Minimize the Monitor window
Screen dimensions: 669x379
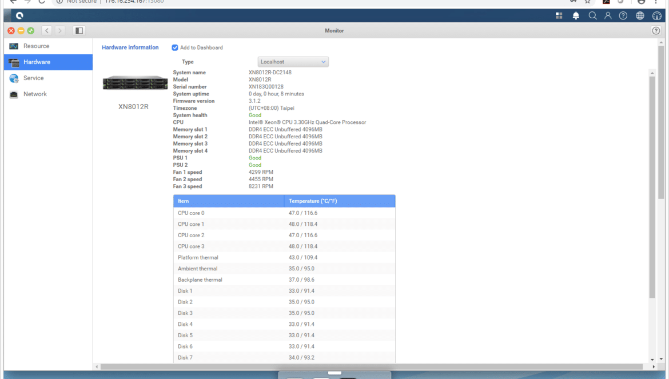[21, 31]
